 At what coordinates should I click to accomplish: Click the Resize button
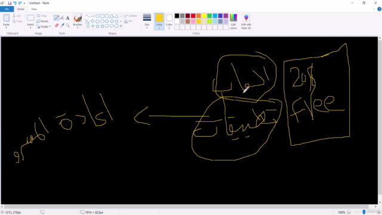point(42,21)
